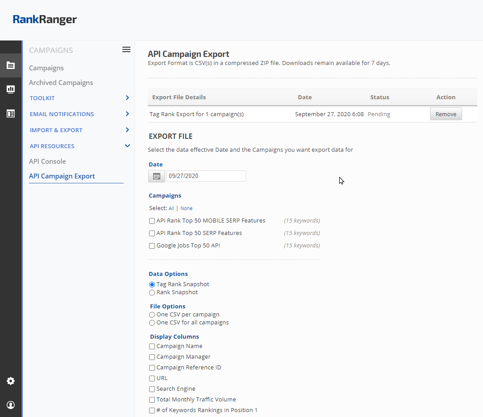Click the Rank Ranger logo
The width and height of the screenshot is (483, 417).
tap(45, 20)
